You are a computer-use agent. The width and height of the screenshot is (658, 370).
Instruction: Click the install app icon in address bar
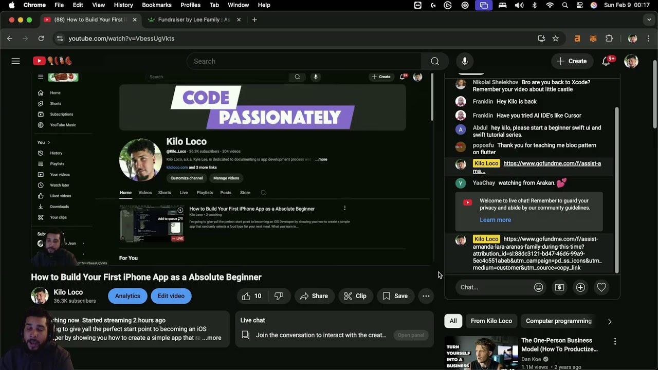pyautogui.click(x=541, y=39)
